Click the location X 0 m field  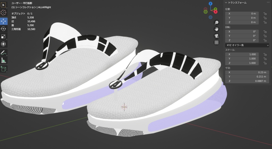tap(242, 14)
